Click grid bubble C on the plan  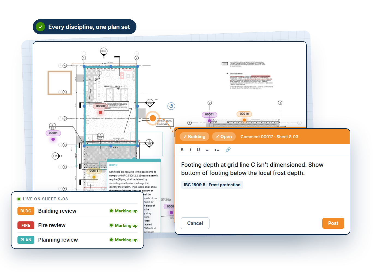click(65, 118)
